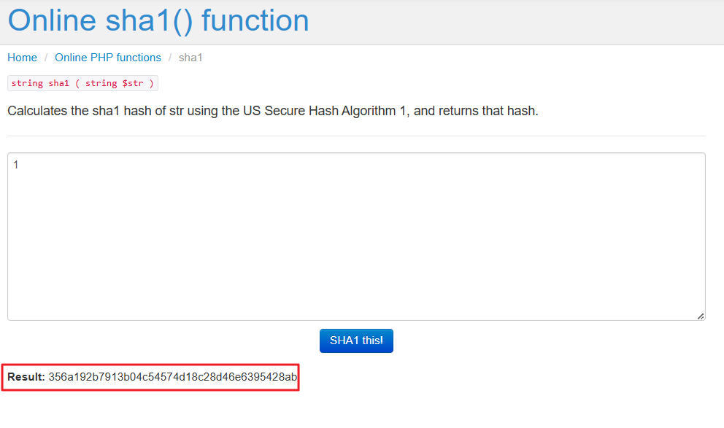Click the Online sha1() function page title
724x428 pixels.
[x=158, y=20]
